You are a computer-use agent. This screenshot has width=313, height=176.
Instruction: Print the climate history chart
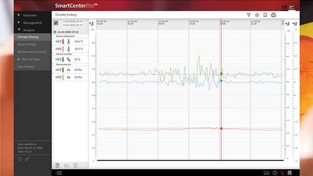coord(273,15)
